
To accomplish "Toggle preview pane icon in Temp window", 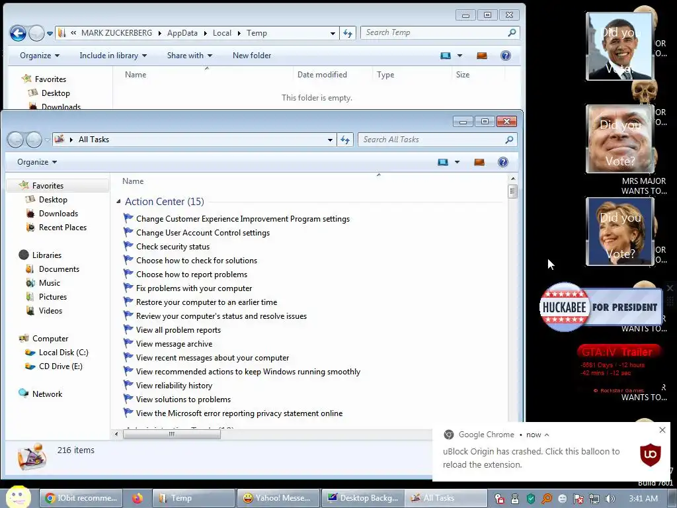I will click(x=482, y=56).
